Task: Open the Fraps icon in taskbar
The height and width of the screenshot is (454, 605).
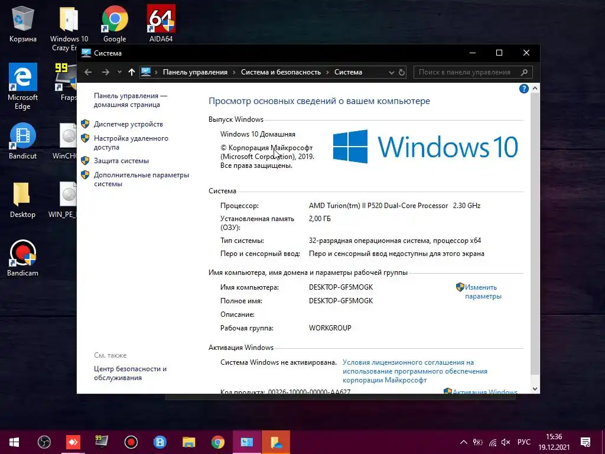Action: point(102,442)
